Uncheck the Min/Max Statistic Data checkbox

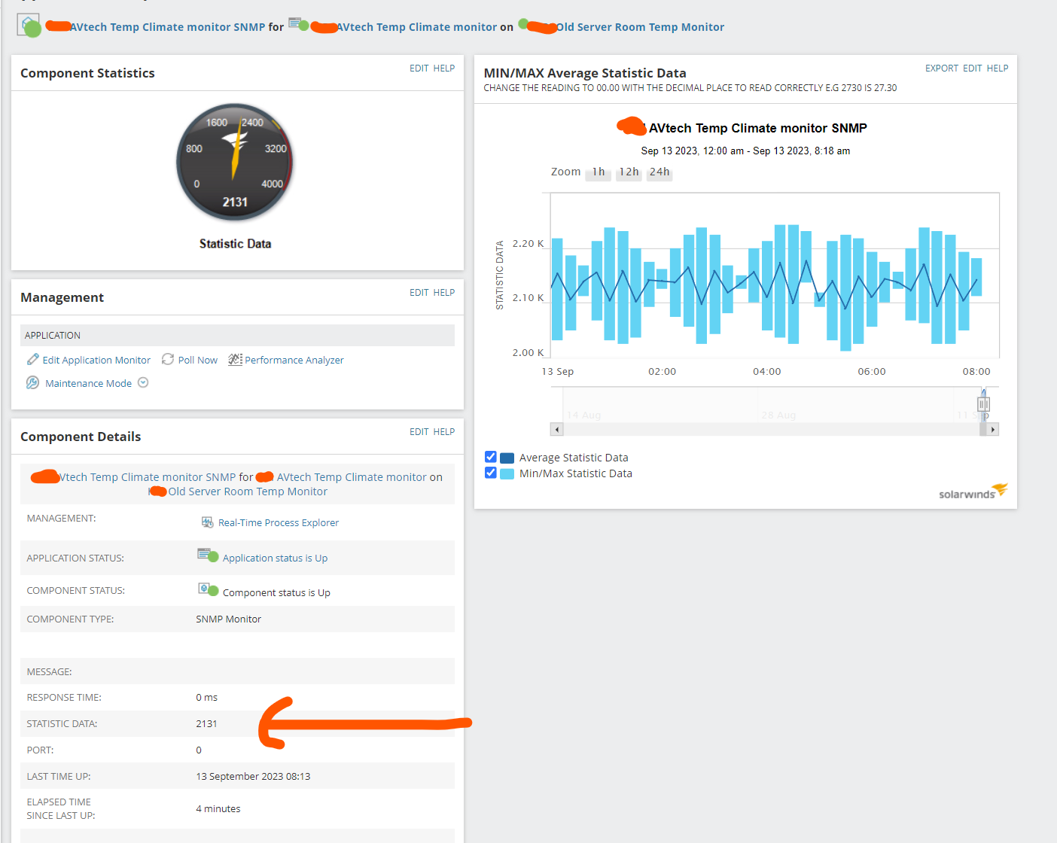pos(491,473)
